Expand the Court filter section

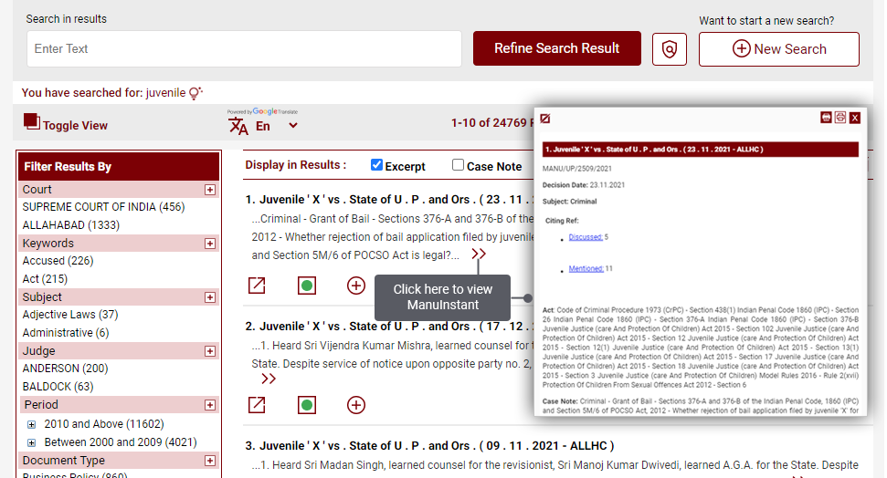point(210,190)
